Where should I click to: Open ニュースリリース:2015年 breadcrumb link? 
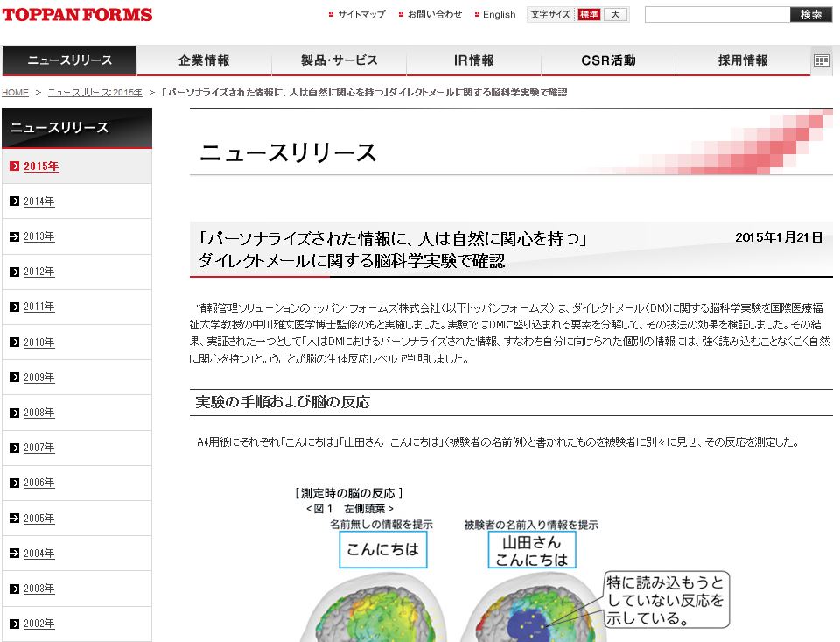point(94,92)
